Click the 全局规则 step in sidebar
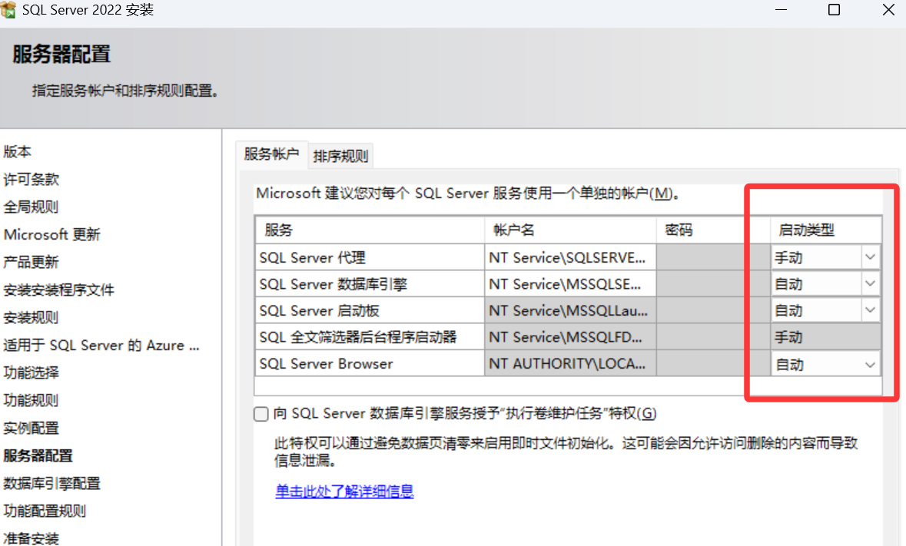Viewport: 906px width, 546px height. click(x=32, y=207)
